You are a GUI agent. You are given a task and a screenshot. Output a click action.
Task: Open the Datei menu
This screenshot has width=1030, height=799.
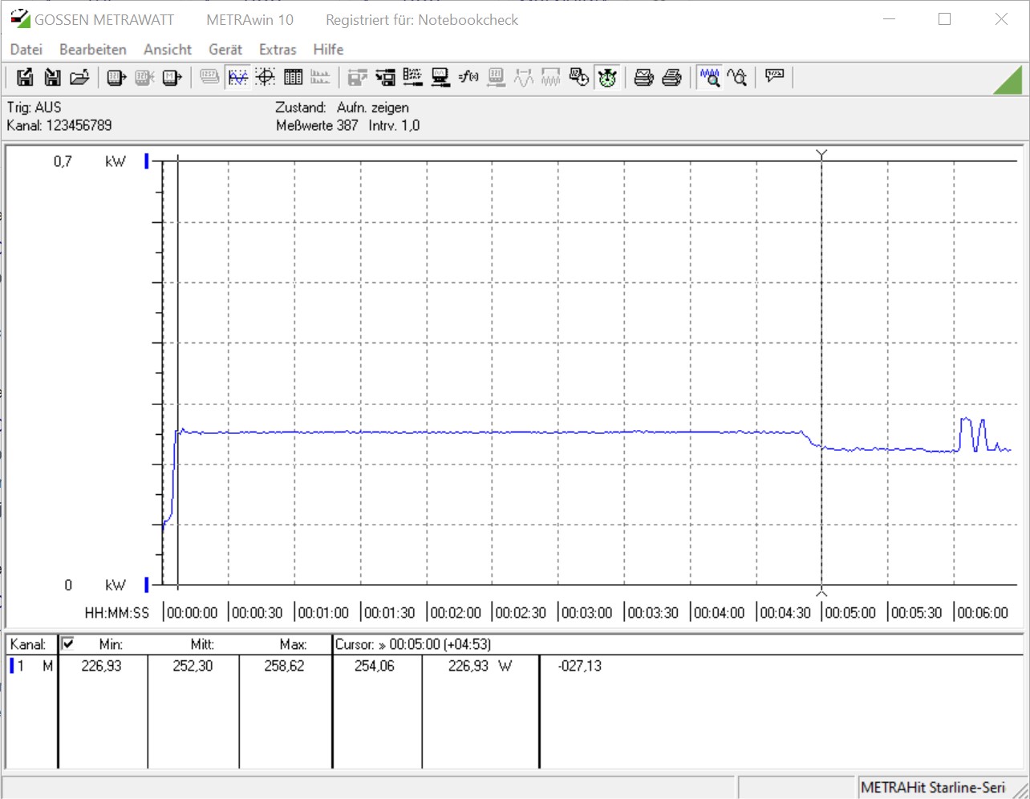[26, 50]
